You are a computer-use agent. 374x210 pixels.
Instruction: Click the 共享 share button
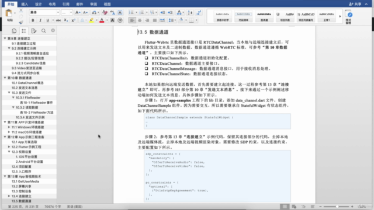(x=355, y=4)
